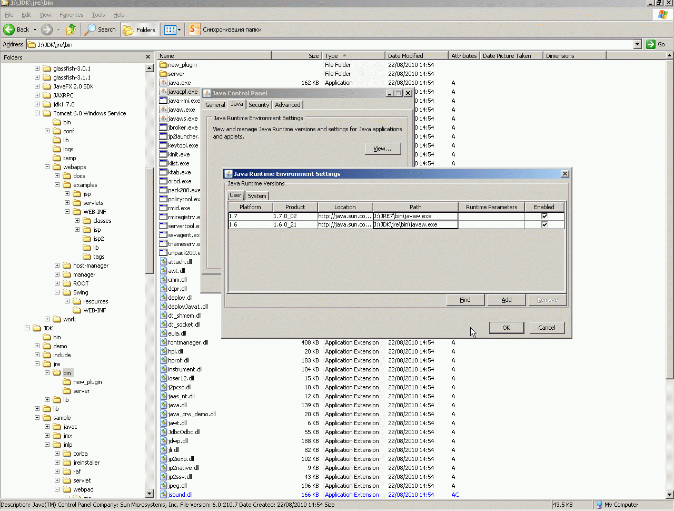This screenshot has height=511, width=674.
Task: Select the awt.dll file in list
Action: coord(176,271)
